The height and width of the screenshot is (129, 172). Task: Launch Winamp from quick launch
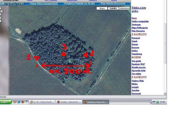pyautogui.click(x=15, y=102)
